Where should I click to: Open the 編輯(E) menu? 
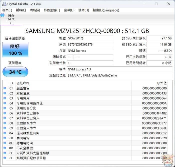point(21,10)
